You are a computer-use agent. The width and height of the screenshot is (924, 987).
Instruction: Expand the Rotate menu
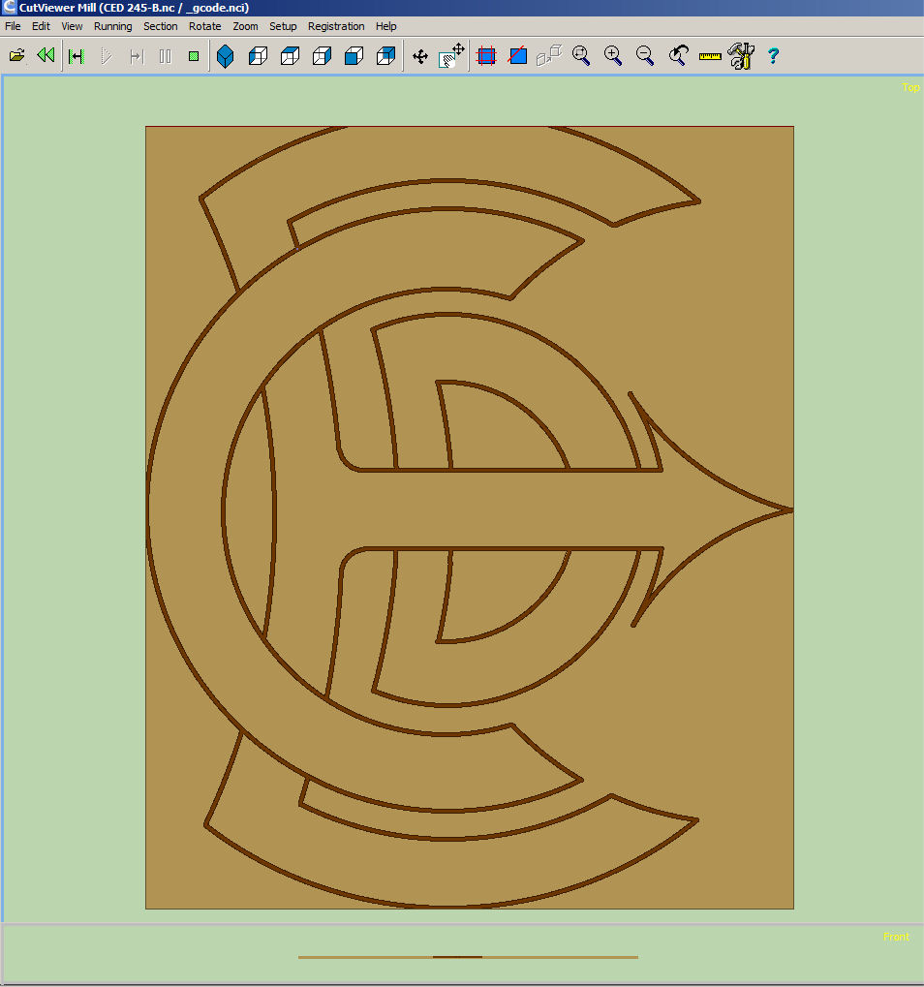(204, 26)
